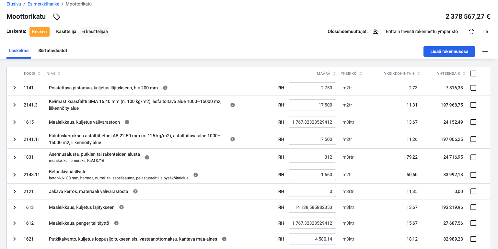498x249 pixels.
Task: Expand row 2143.11 Betonikivipäällyste
Action: coord(15,175)
